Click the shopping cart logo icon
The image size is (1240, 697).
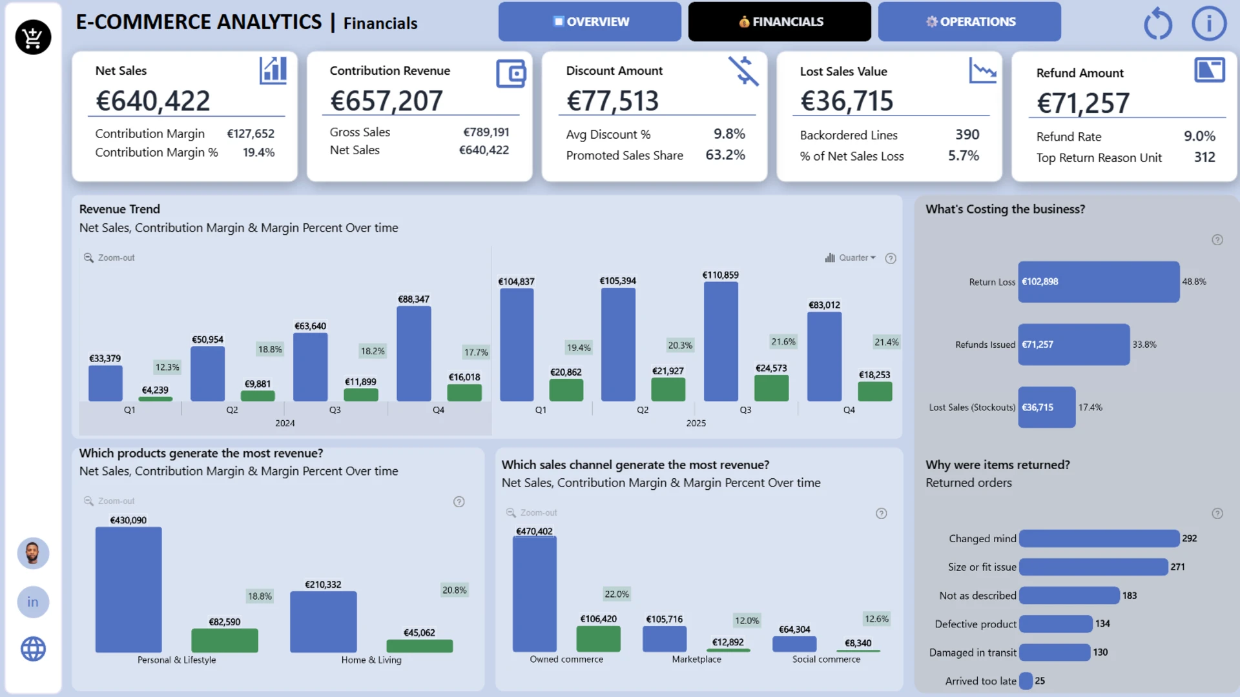(33, 37)
